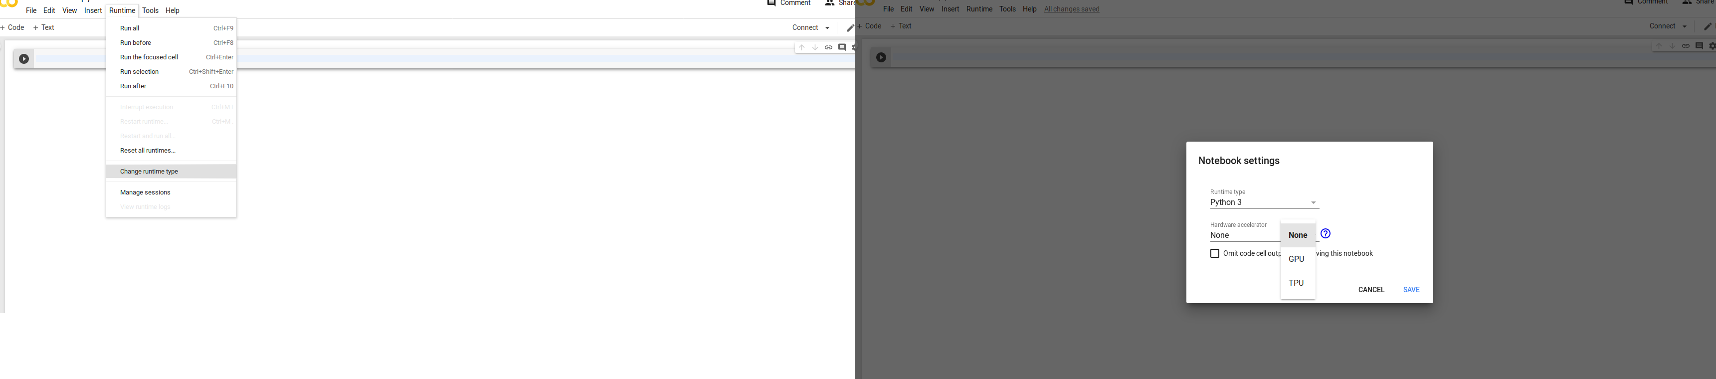Viewport: 1716px width, 379px height.
Task: Open the Runtime menu in the right notebook
Action: [979, 9]
